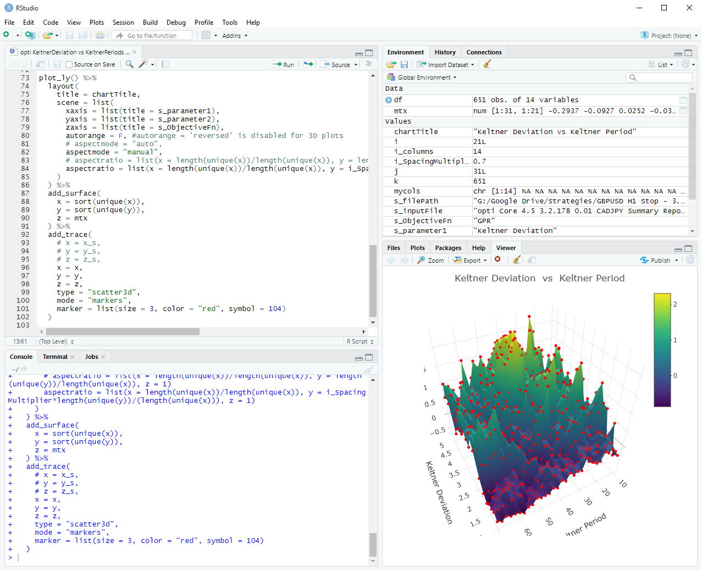Screen dimensions: 702x571
Task: Click the Run button in the editor
Action: click(284, 64)
